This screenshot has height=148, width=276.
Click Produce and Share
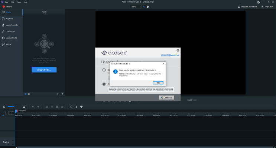247,7
